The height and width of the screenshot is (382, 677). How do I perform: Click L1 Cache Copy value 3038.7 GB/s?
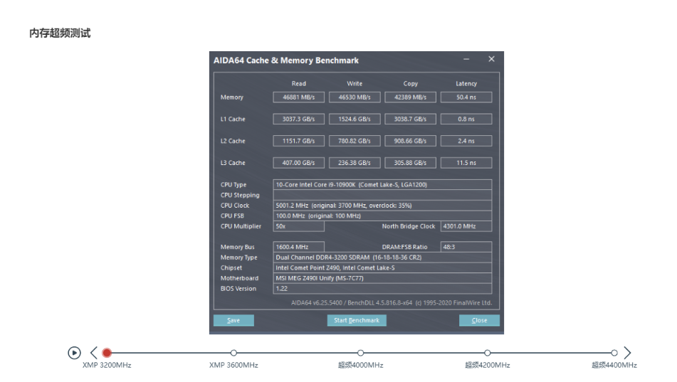pyautogui.click(x=410, y=119)
